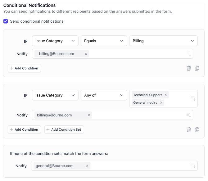Duplicate the second 'Any of' condition set
Screen dimensions: 208x181
pos(197,129)
